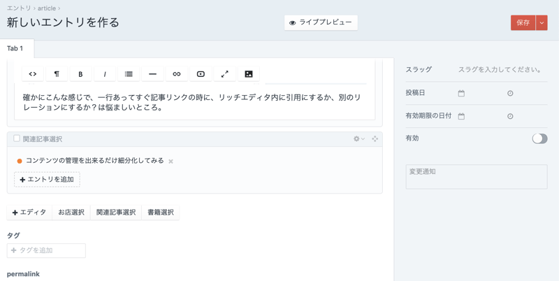The width and height of the screenshot is (559, 281).
Task: Expand editor to fullscreen mode
Action: (x=225, y=74)
